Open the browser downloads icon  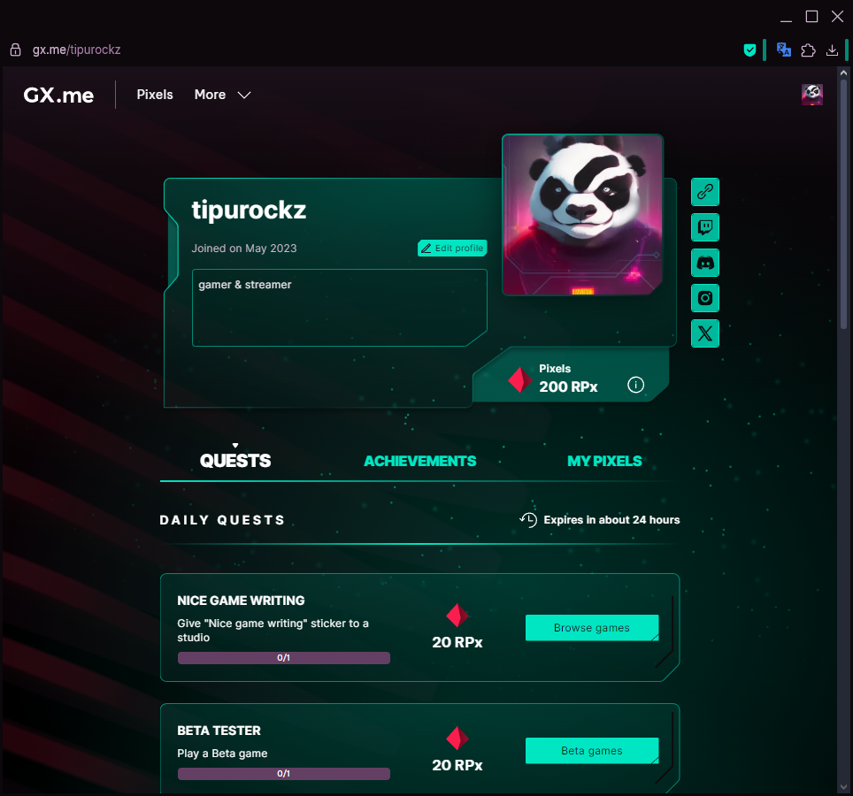click(x=832, y=50)
